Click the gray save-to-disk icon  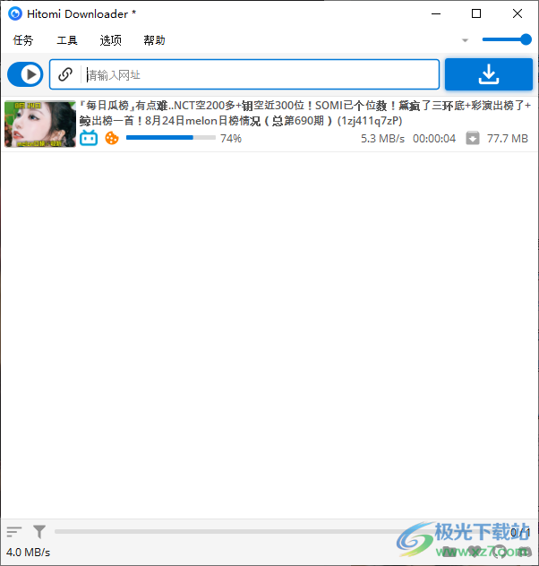pyautogui.click(x=473, y=138)
